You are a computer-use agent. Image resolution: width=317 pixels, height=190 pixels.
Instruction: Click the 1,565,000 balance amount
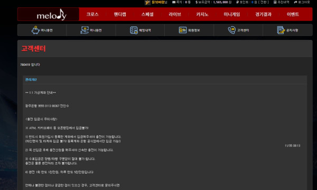click(x=221, y=2)
